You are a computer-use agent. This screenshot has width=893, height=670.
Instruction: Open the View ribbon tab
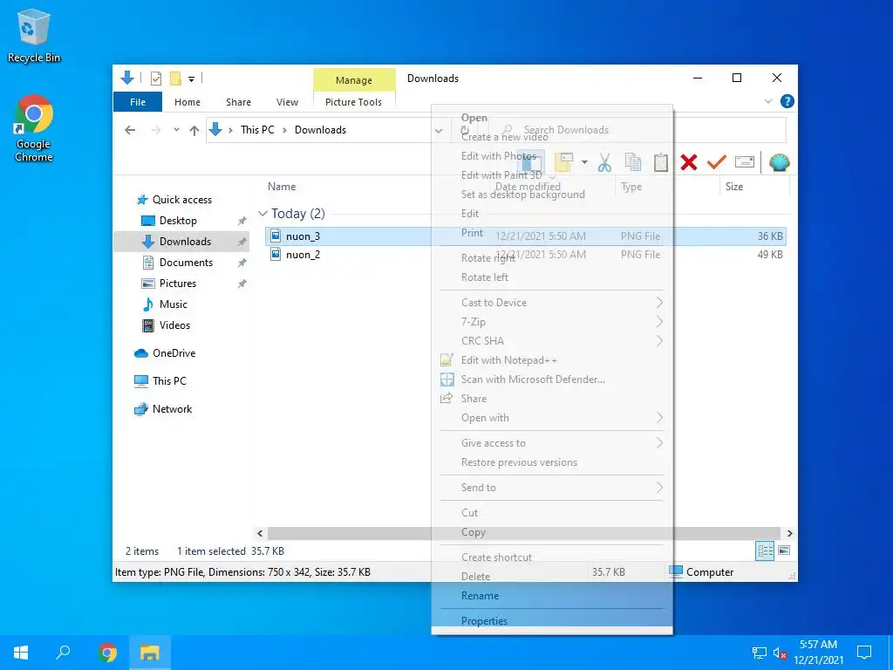point(287,102)
